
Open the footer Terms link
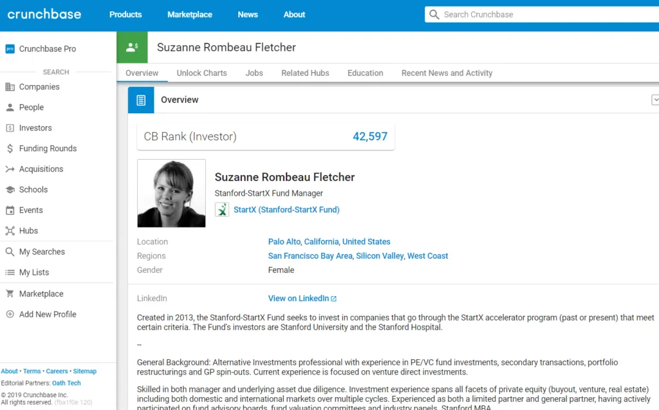coord(32,371)
